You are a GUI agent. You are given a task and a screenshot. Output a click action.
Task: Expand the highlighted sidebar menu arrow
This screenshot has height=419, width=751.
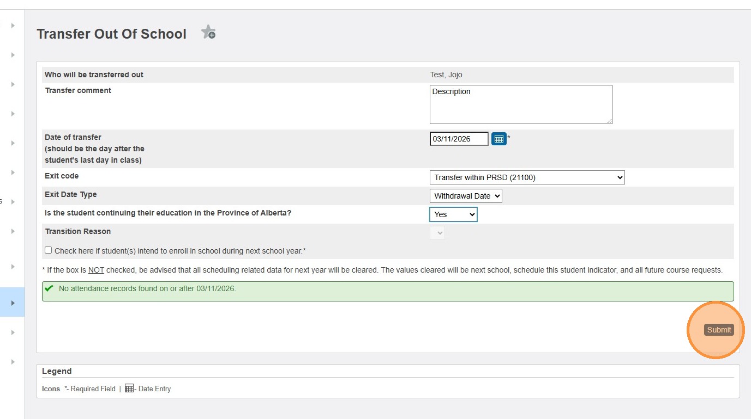tap(13, 303)
